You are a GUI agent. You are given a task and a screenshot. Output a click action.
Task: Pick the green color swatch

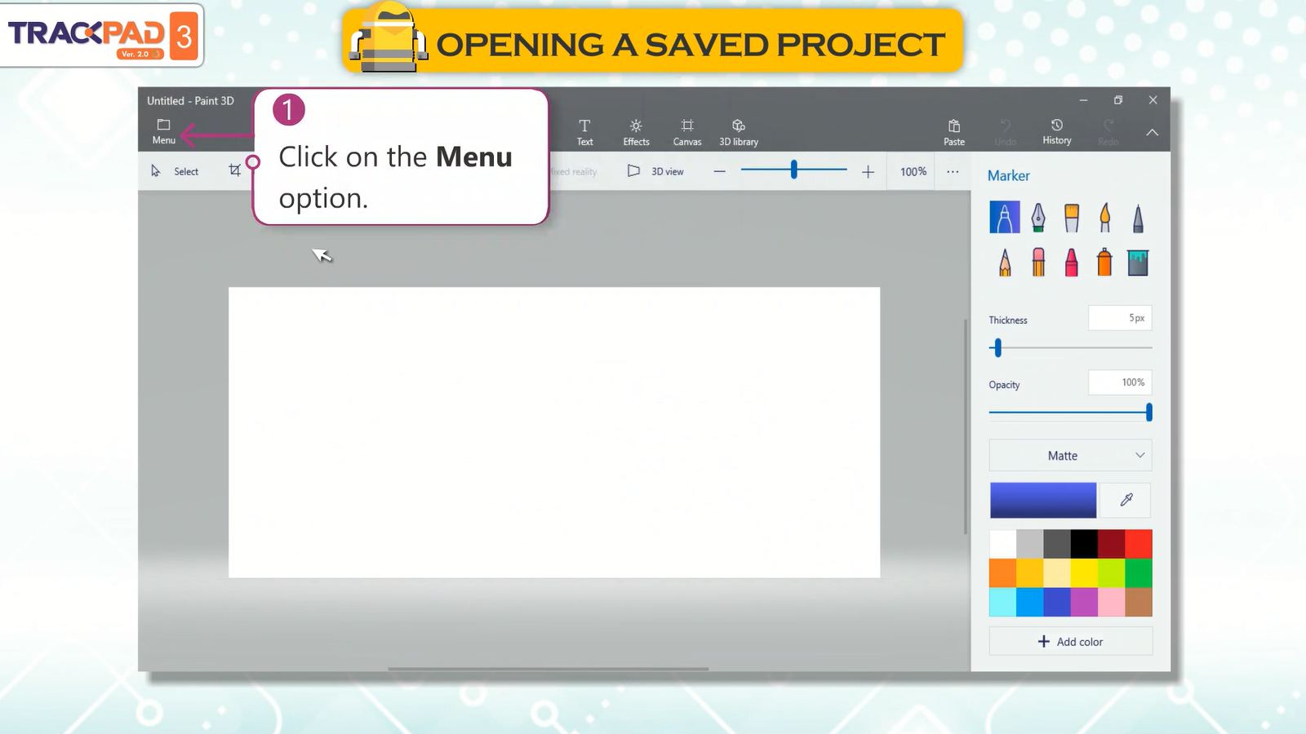[1139, 573]
